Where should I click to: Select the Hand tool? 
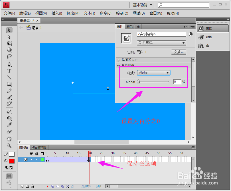[x=9, y=139]
